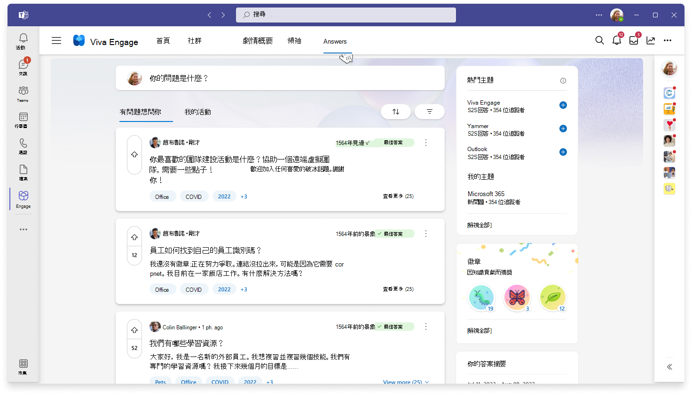Switch to my activity tab
Image resolution: width=692 pixels, height=395 pixels.
click(197, 112)
